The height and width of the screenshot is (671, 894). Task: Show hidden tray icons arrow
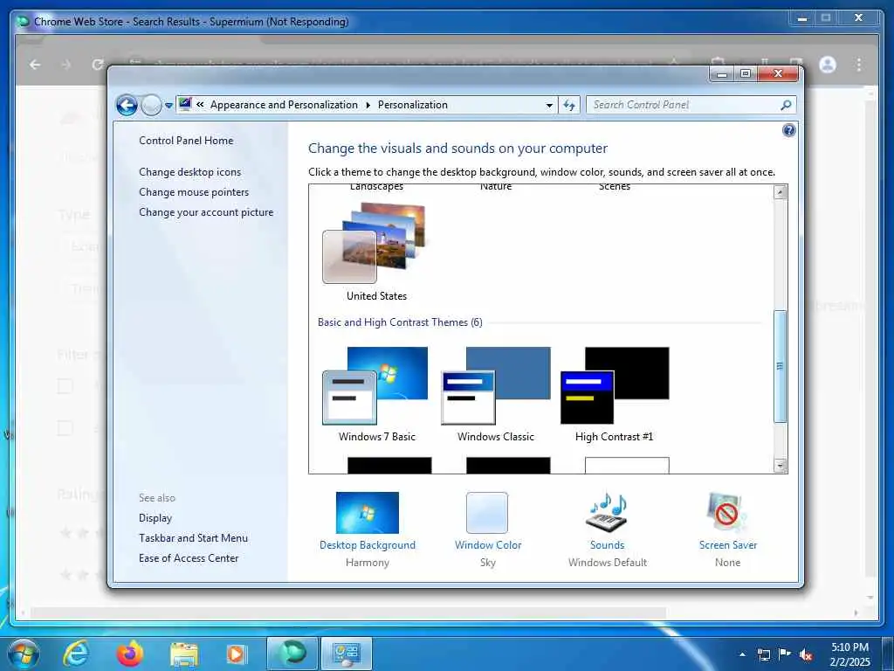[742, 654]
